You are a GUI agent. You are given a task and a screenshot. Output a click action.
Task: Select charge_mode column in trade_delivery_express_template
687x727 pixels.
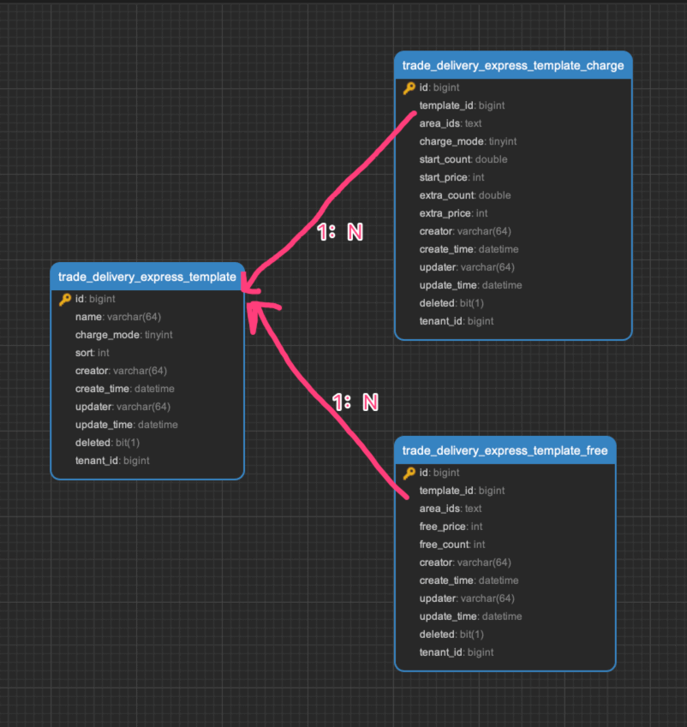tap(123, 335)
